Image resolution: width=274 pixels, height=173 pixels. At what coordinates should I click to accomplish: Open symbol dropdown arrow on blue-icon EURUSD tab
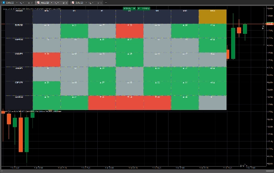coord(17,3)
